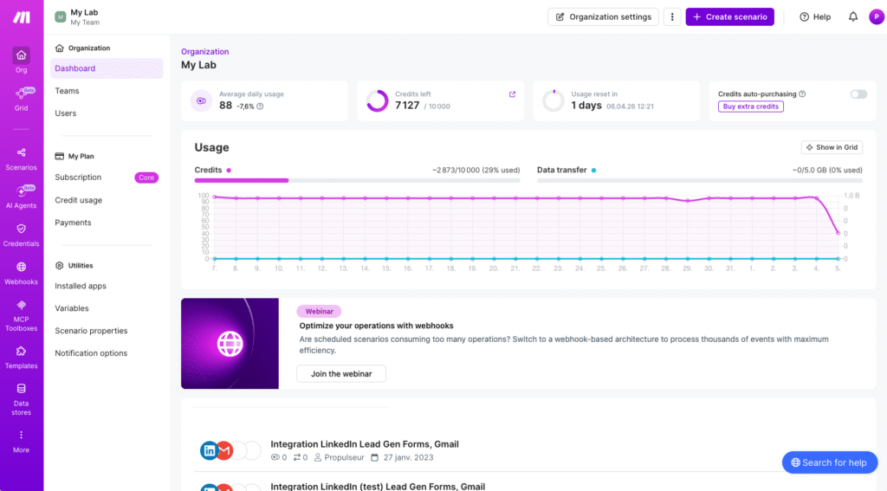Screen dimensions: 887x491
Task: Open MCP Toolboxes in the sidebar
Action: 21,315
